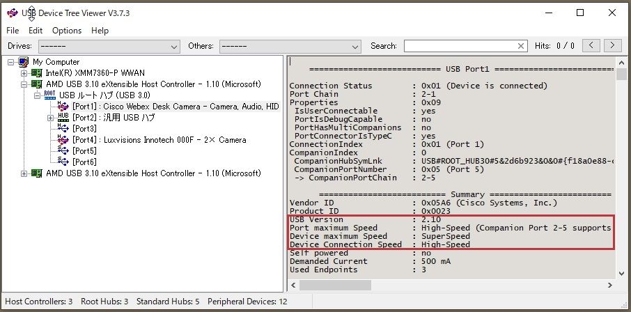Click the Demanded Current 500 mA value
The height and width of the screenshot is (312, 631).
[436, 261]
